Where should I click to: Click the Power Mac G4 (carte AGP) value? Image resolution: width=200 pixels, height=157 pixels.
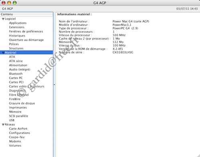(131, 22)
